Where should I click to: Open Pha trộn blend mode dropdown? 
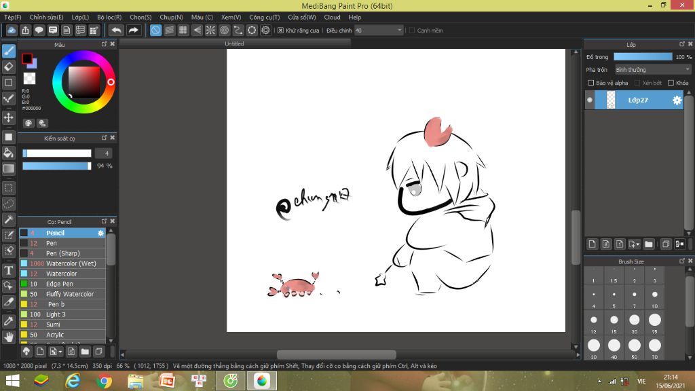pyautogui.click(x=653, y=70)
